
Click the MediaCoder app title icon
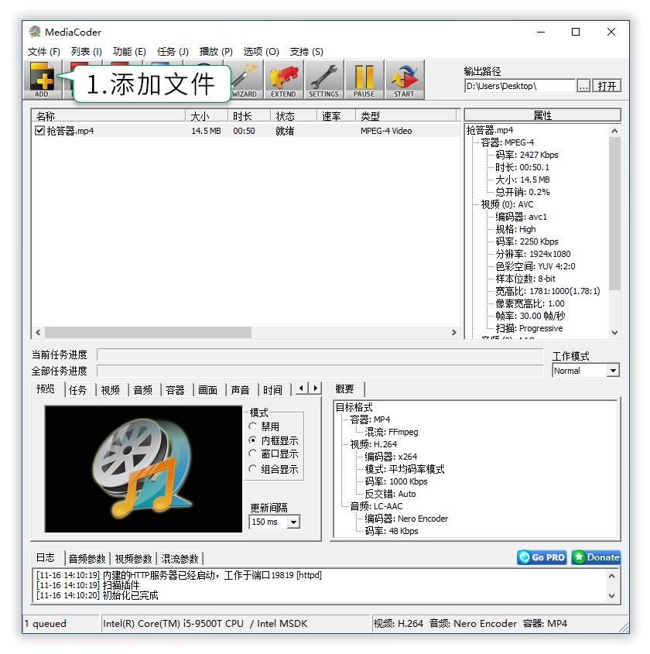35,32
